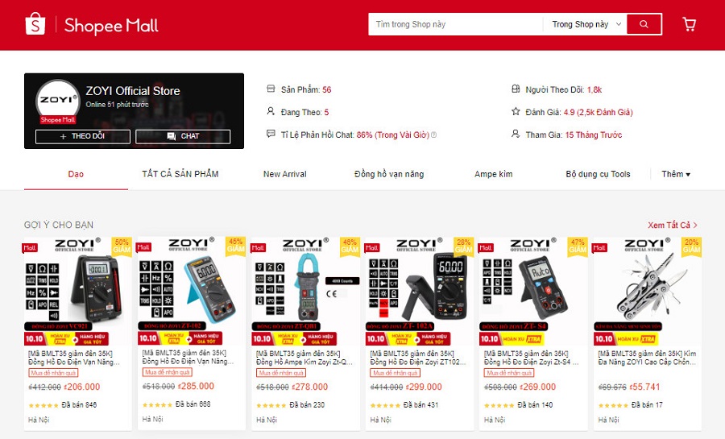This screenshot has width=725, height=439.
Task: Focus the 'Tìm trong Shop này' search field
Action: [x=455, y=24]
